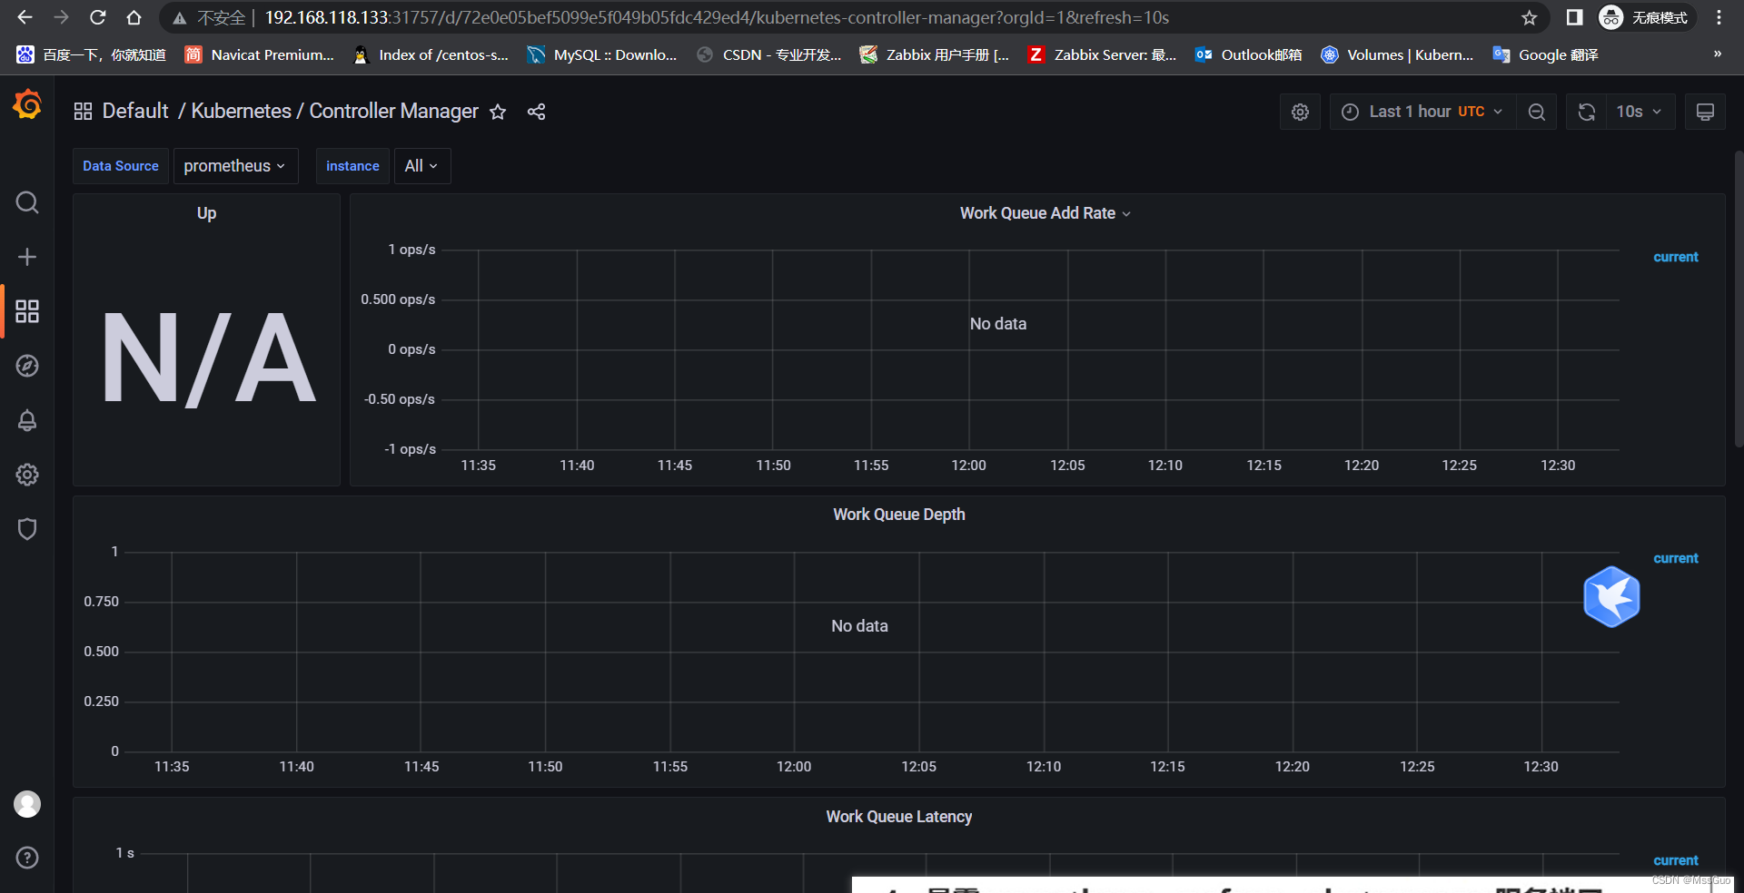1744x893 pixels.
Task: Click the Grafana logo home icon
Action: tap(27, 105)
